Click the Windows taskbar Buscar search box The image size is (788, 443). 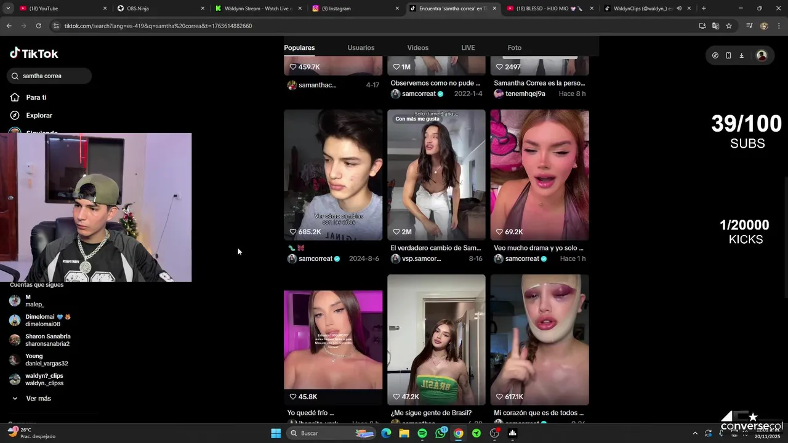click(331, 433)
